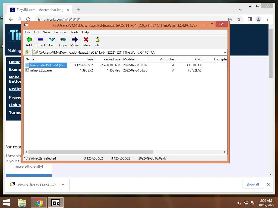The width and height of the screenshot is (278, 208).
Task: Open the Home link on TinyURL
Action: click(x=15, y=62)
